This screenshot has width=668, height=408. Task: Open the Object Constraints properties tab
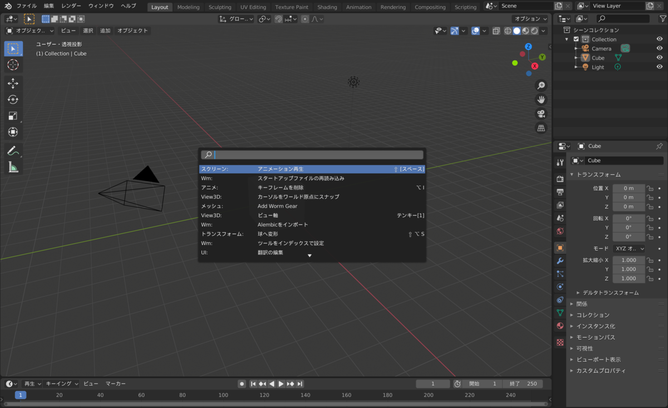tap(560, 300)
